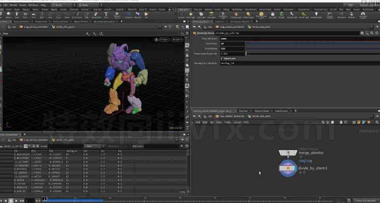380x203 pixels.
Task: Add a Point Light from the shelf
Action: (x=191, y=15)
